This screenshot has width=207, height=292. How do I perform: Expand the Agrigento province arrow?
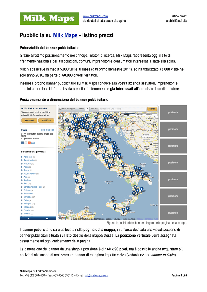pyautogui.click(x=22, y=157)
